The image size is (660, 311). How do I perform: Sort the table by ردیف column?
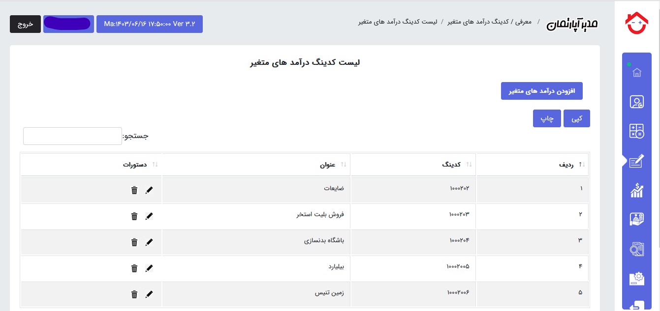click(x=566, y=165)
